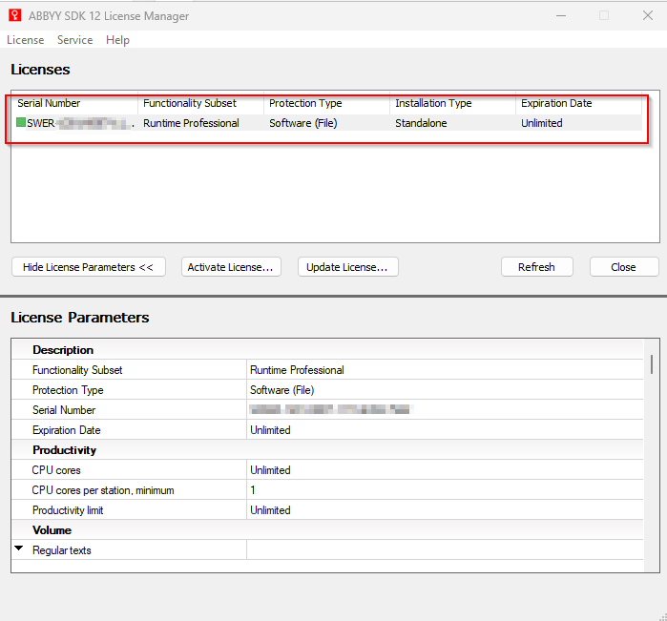Expand the Regular texts row arrow
Viewport: 667px width, 621px height.
(x=19, y=549)
